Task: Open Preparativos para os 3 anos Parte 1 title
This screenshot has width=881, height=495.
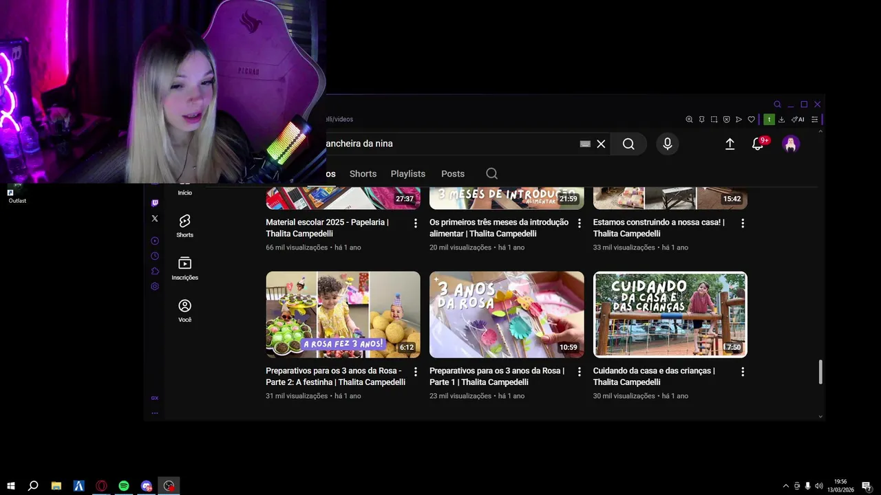Action: [497, 376]
